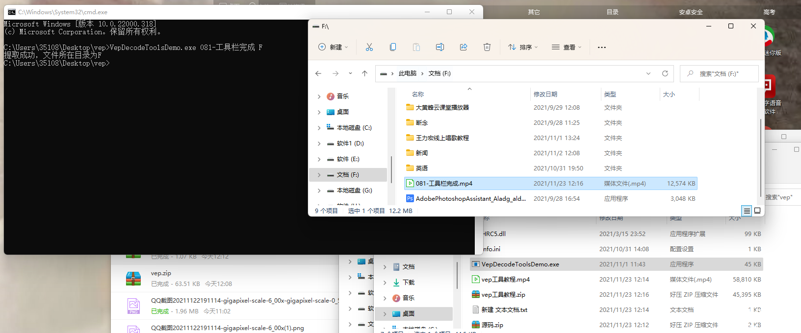Switch F:\ window to large icons view

click(x=757, y=211)
